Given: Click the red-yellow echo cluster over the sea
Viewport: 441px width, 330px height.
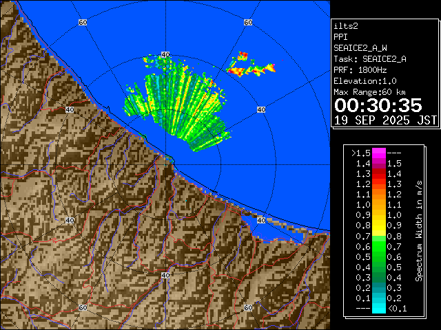Looking at the screenshot, I should coord(248,65).
